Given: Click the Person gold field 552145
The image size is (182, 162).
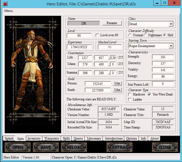Looking at the screenshot, I should pyautogui.click(x=98, y=84).
